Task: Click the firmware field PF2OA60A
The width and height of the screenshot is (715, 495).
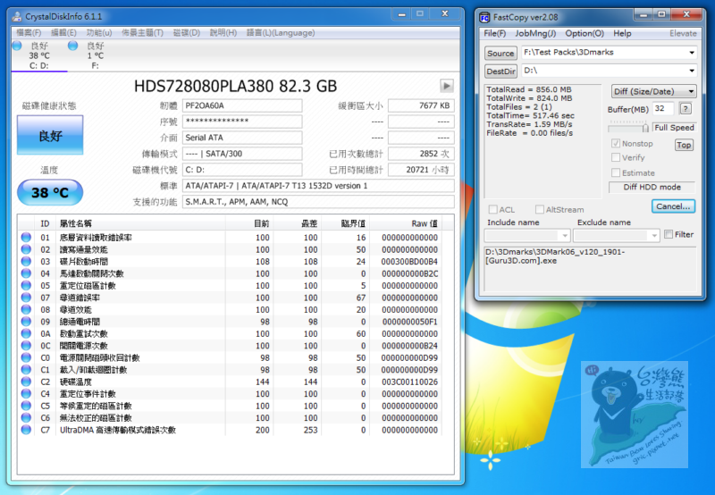Action: 242,105
